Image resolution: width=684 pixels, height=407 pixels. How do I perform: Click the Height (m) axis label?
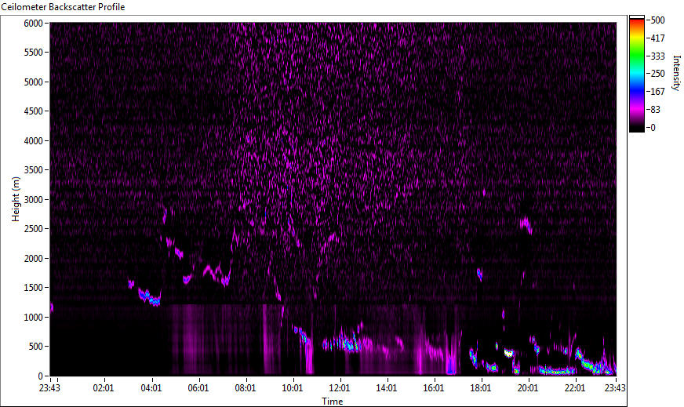click(16, 199)
